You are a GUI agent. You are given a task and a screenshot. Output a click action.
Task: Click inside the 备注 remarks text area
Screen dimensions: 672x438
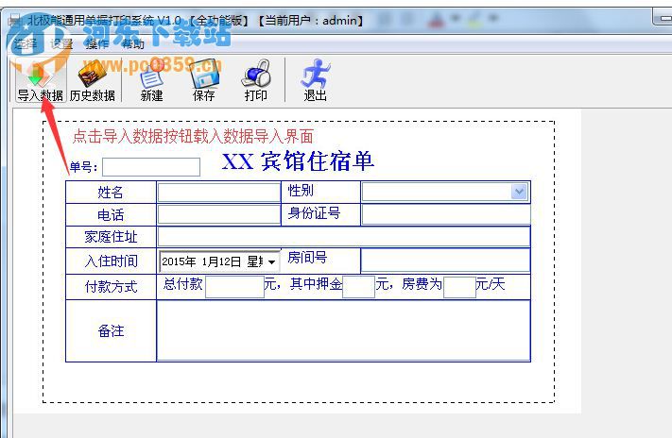[x=344, y=330]
